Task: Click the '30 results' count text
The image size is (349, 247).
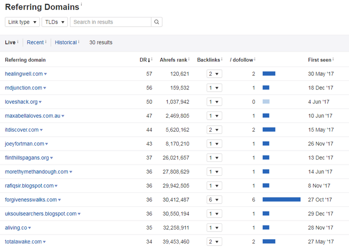Action: tap(101, 43)
